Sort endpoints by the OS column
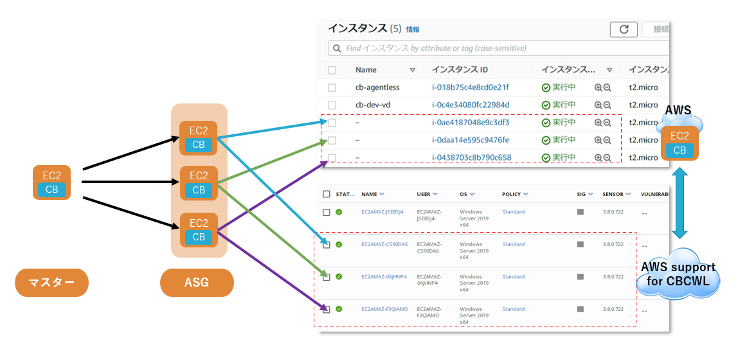This screenshot has width=738, height=356. click(x=472, y=194)
